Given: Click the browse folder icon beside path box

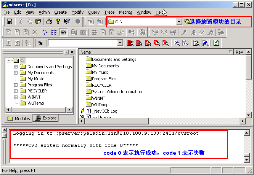Looking at the screenshot, I should (x=187, y=21).
